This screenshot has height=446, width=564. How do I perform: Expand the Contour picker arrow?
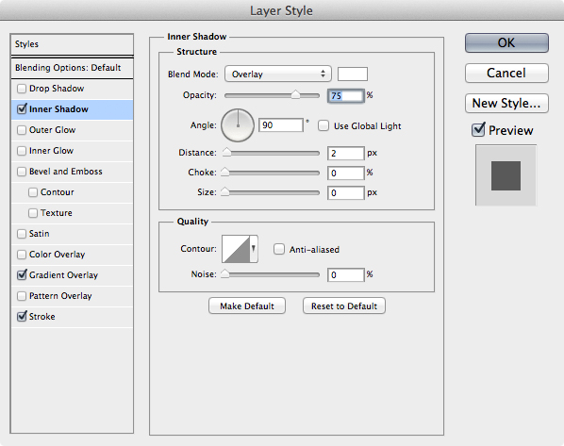tap(254, 249)
